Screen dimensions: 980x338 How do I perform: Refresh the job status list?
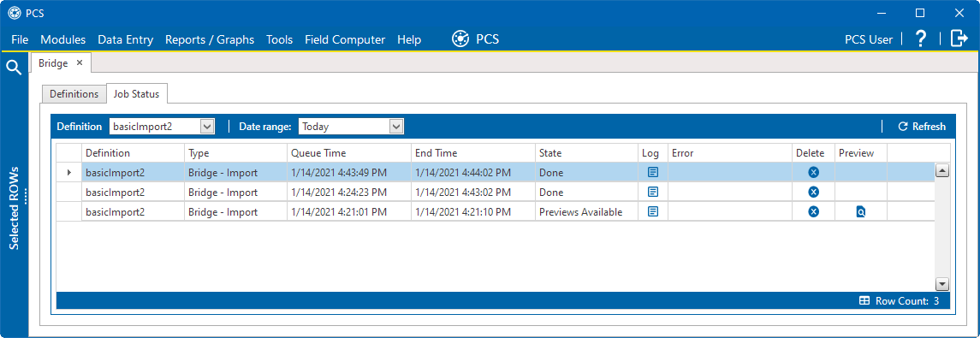pos(922,126)
